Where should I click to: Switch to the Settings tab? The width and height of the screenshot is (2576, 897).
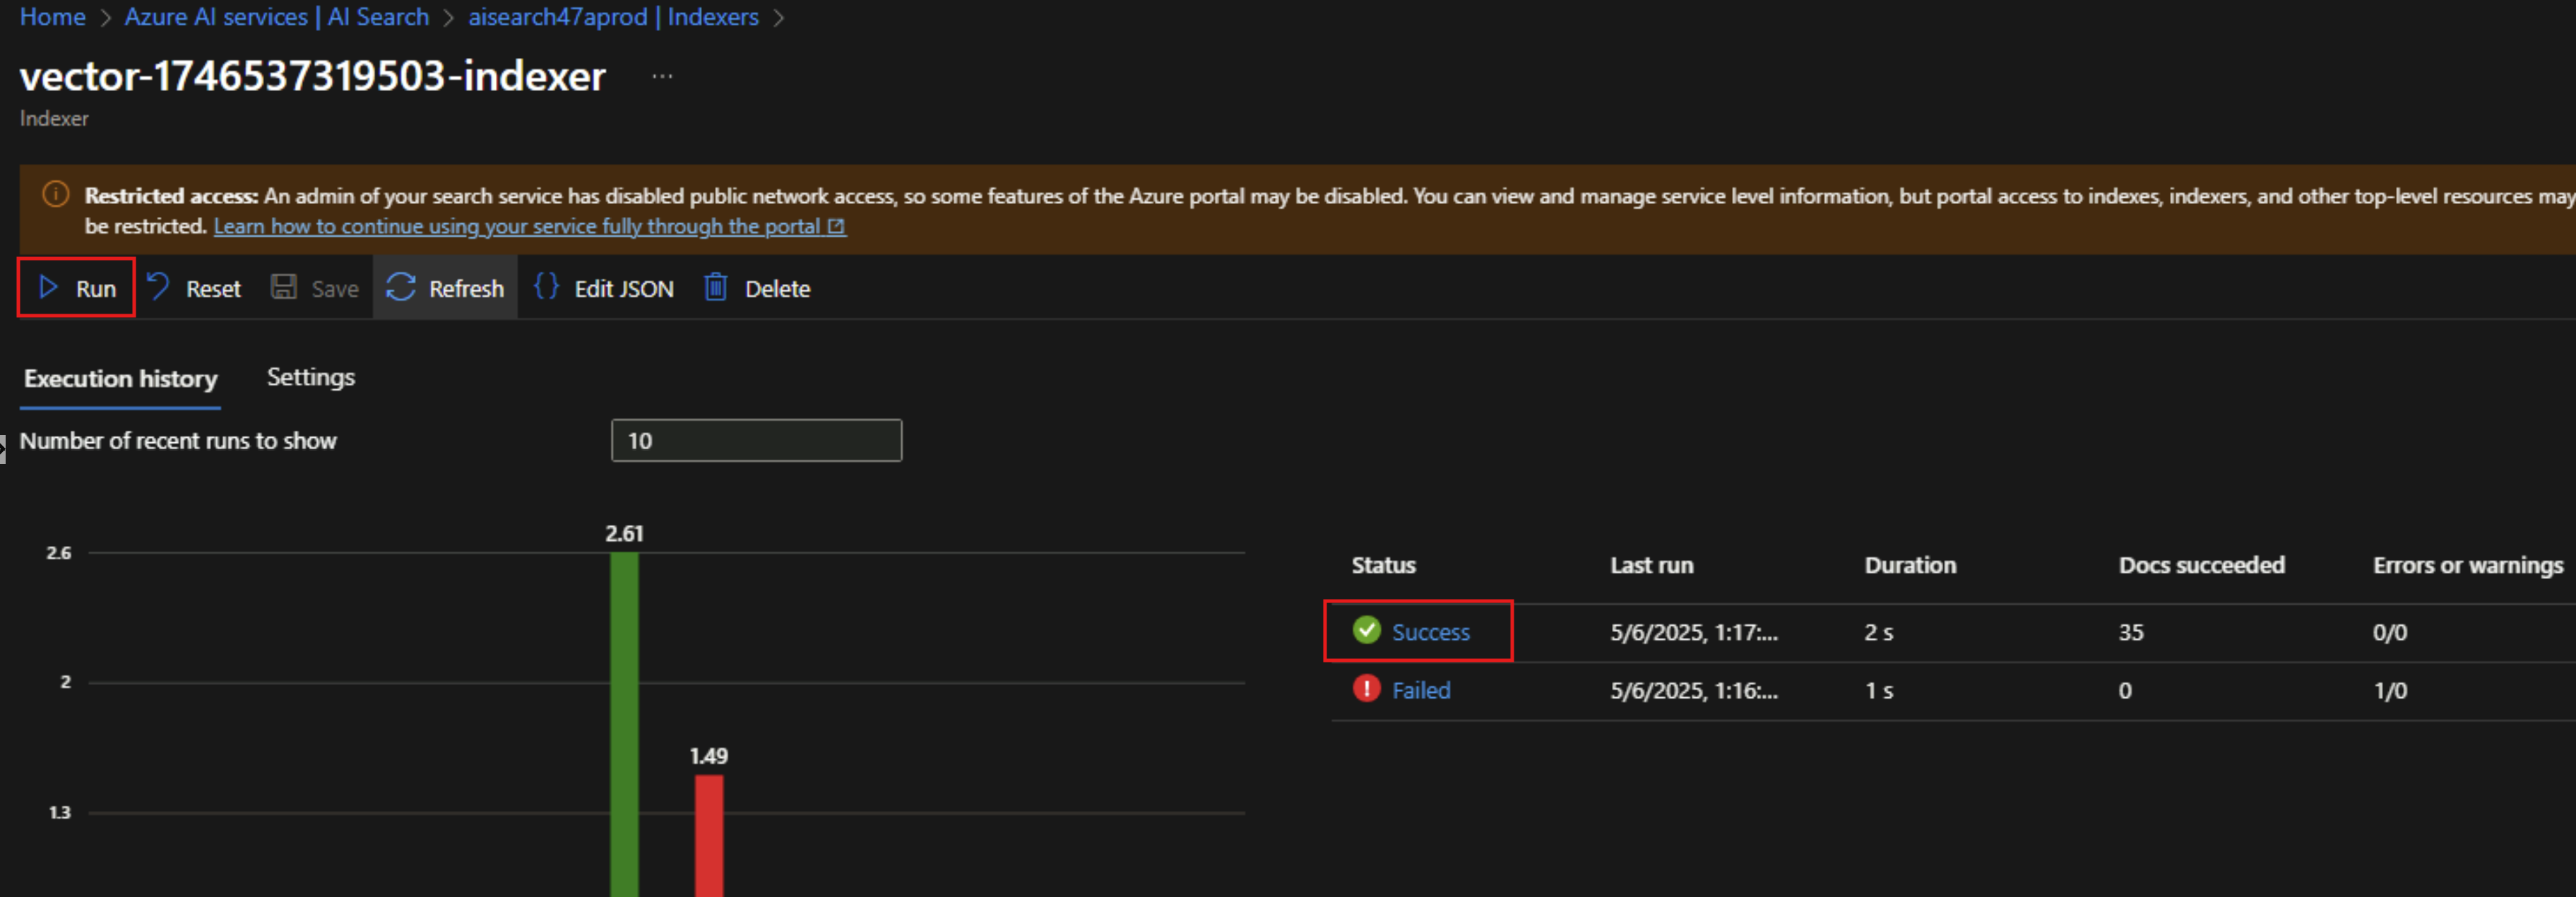(311, 378)
